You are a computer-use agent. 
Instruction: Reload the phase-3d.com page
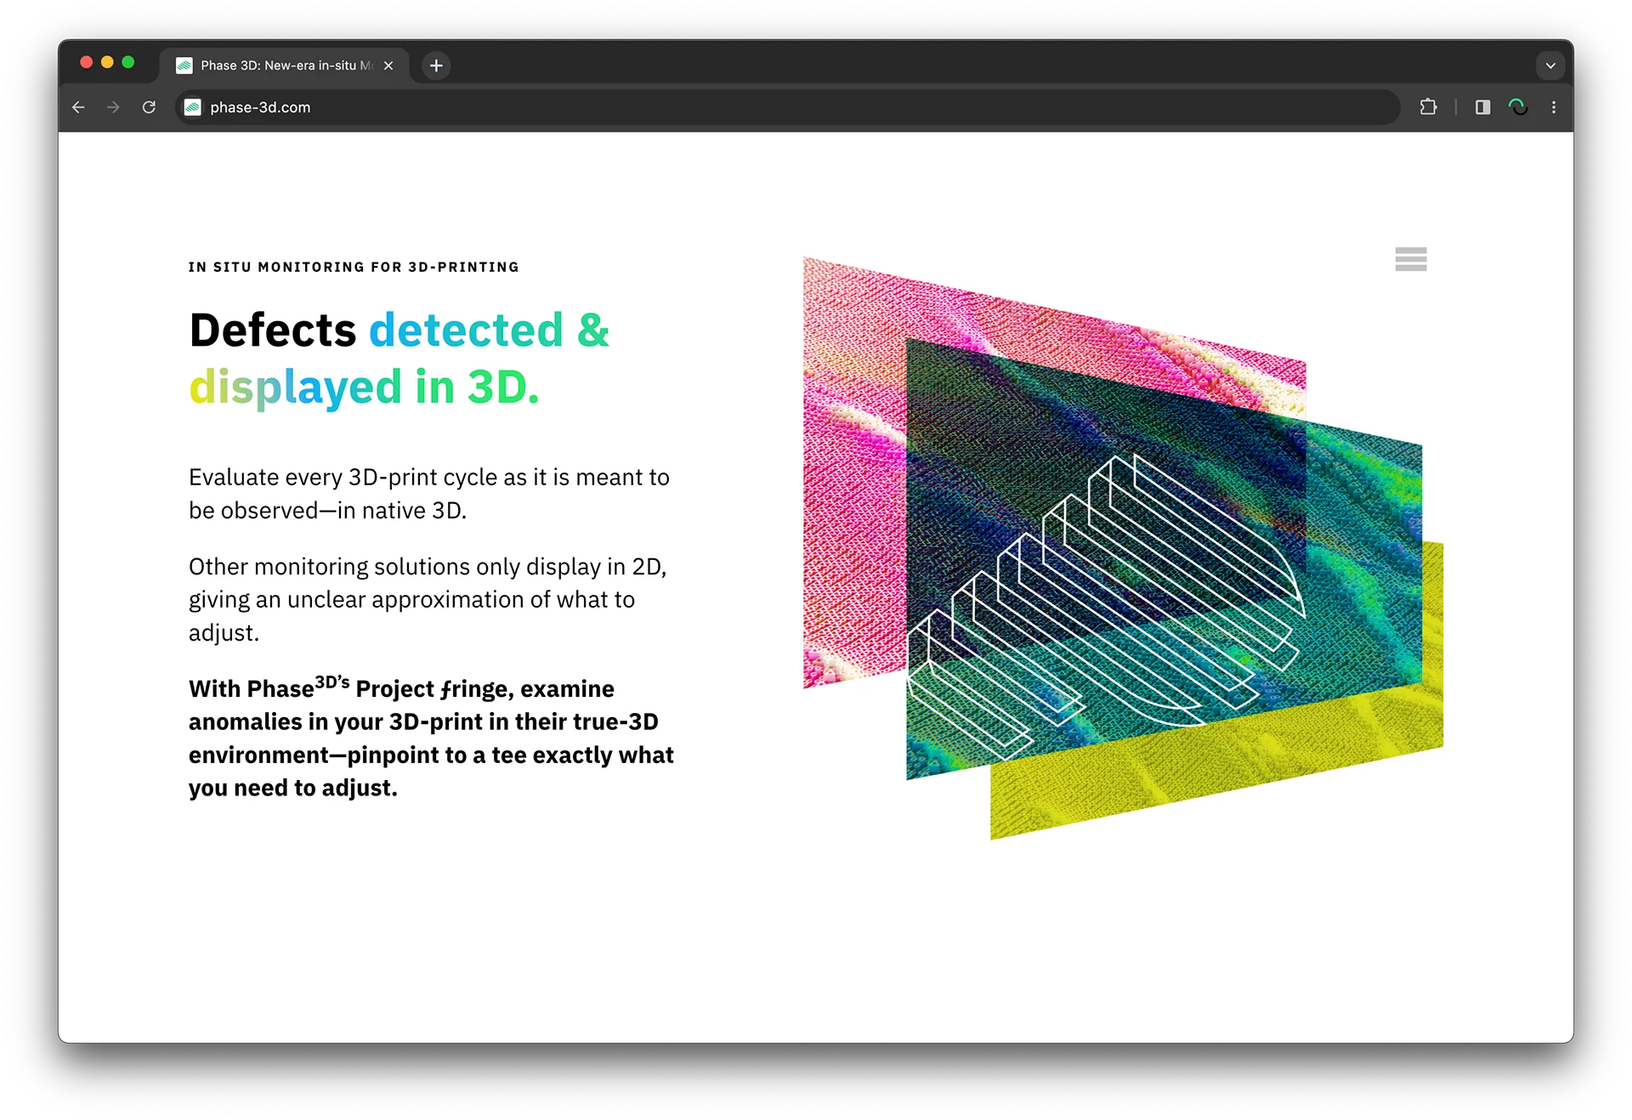pos(150,107)
